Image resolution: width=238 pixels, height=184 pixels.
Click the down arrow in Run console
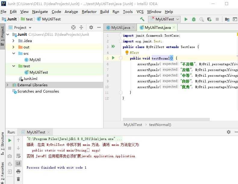coord(18,148)
